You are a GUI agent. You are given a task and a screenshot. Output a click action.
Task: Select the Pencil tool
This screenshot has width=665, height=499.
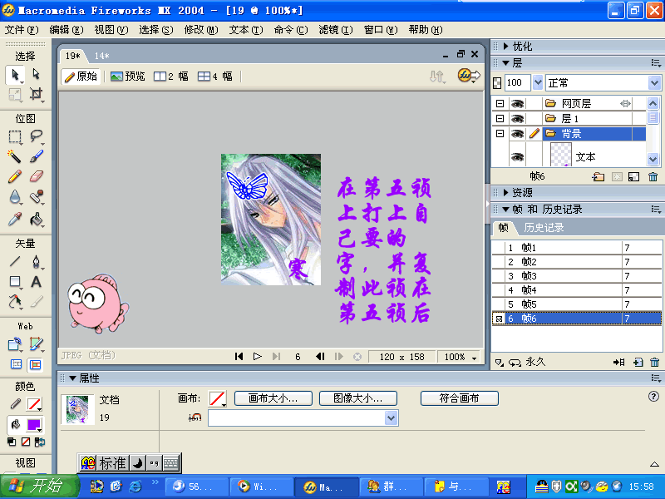(x=15, y=176)
